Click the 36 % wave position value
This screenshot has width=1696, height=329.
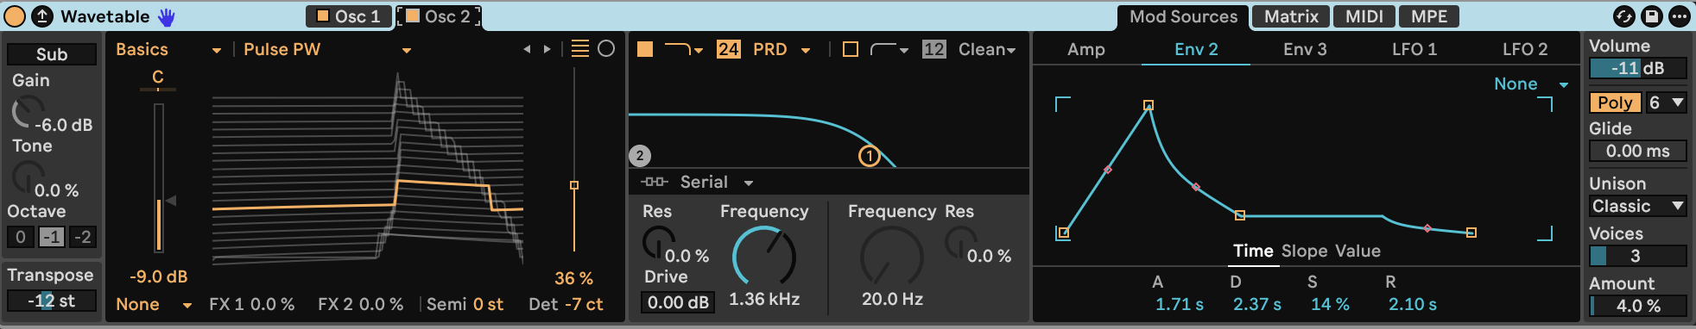point(573,279)
